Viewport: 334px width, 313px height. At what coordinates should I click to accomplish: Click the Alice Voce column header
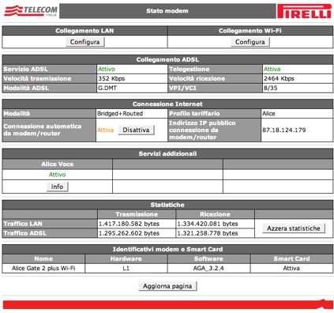57,164
